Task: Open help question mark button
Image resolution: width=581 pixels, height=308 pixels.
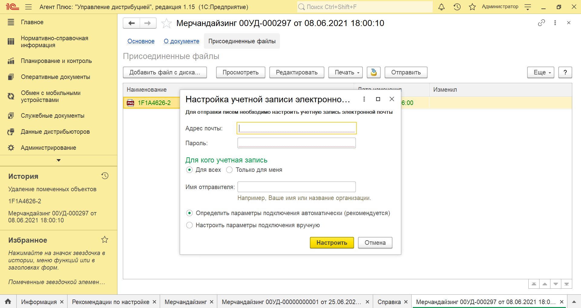Action: pyautogui.click(x=565, y=72)
